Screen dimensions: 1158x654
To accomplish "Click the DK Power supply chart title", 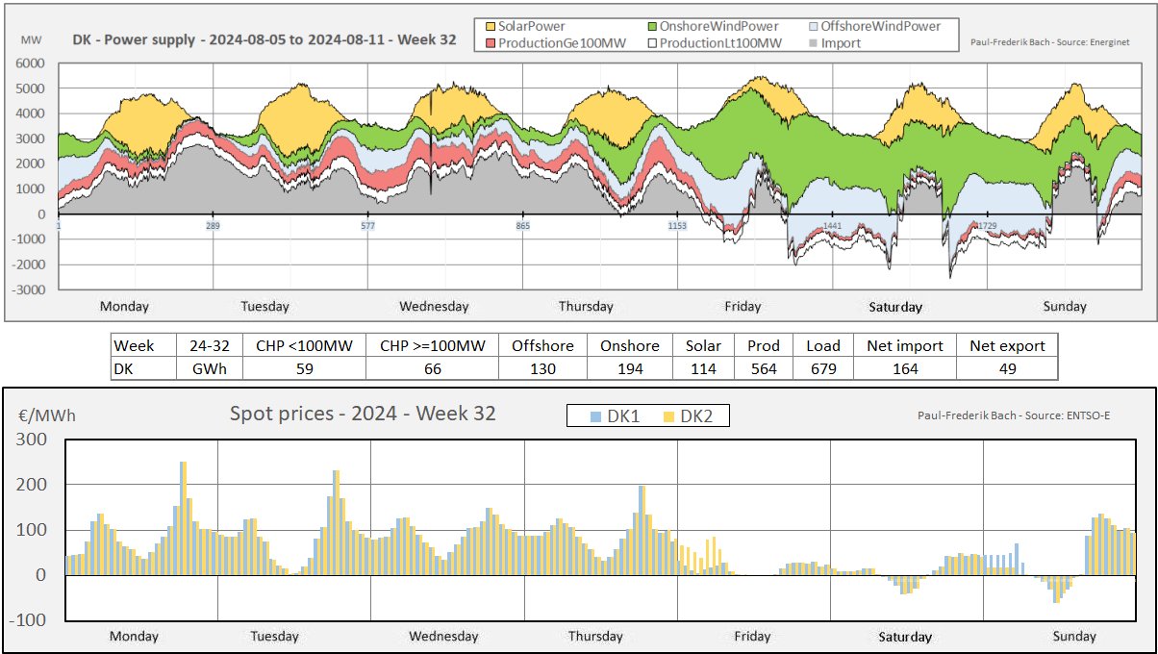I will (264, 40).
